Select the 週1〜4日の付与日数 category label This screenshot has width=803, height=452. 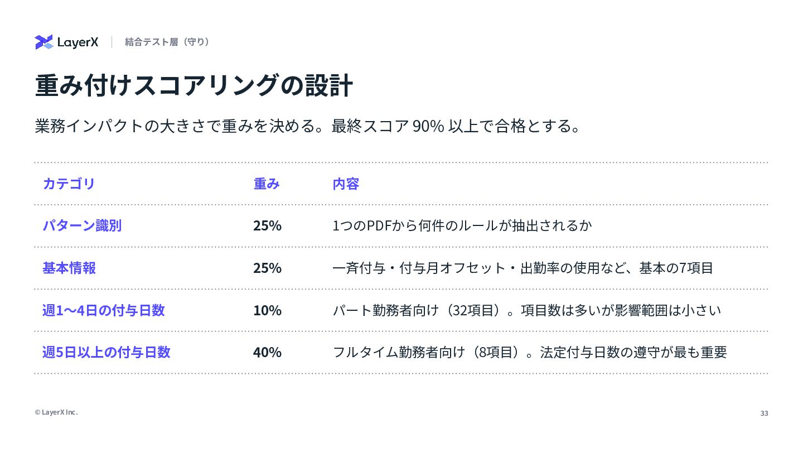tap(104, 310)
